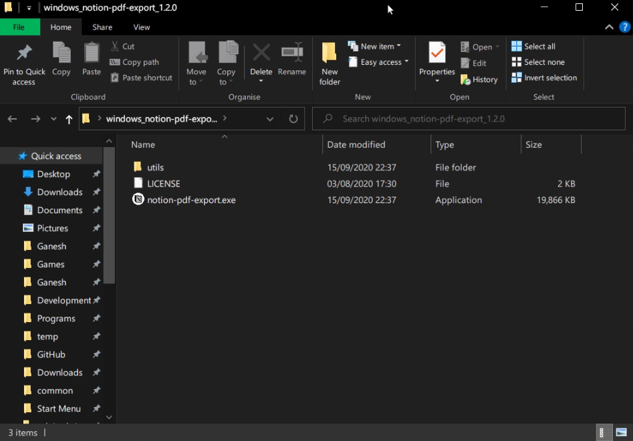Sort by Date modified column

point(356,144)
